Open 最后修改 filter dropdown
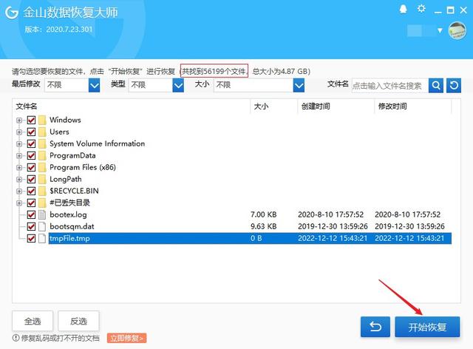473x349 pixels. point(94,86)
